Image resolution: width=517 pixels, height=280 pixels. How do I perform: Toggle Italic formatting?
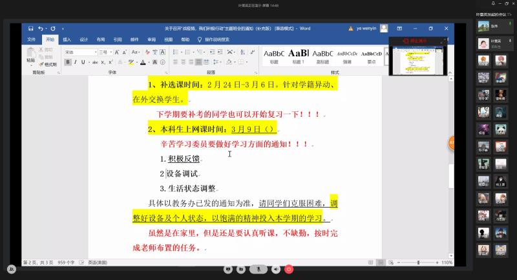pos(75,62)
